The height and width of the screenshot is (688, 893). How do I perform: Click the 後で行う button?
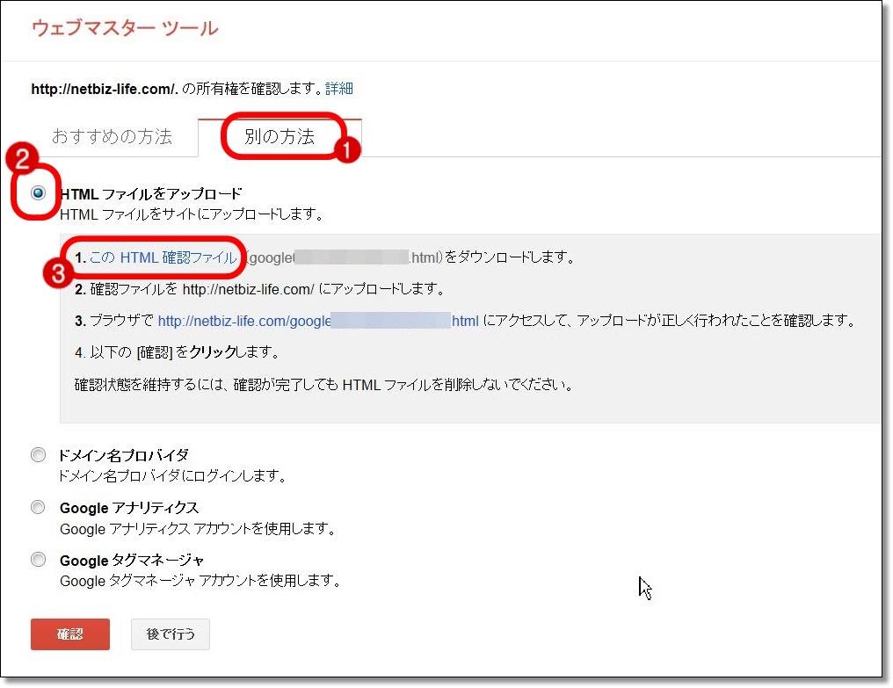point(171,634)
